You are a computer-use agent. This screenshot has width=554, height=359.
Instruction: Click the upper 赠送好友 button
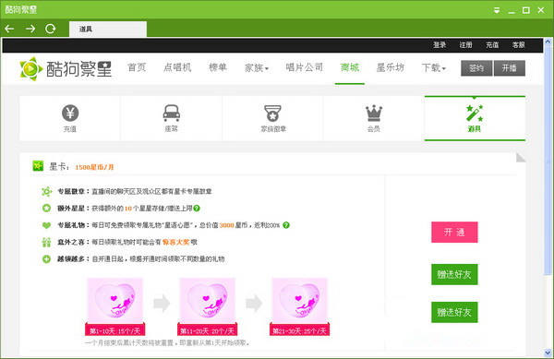click(x=454, y=274)
